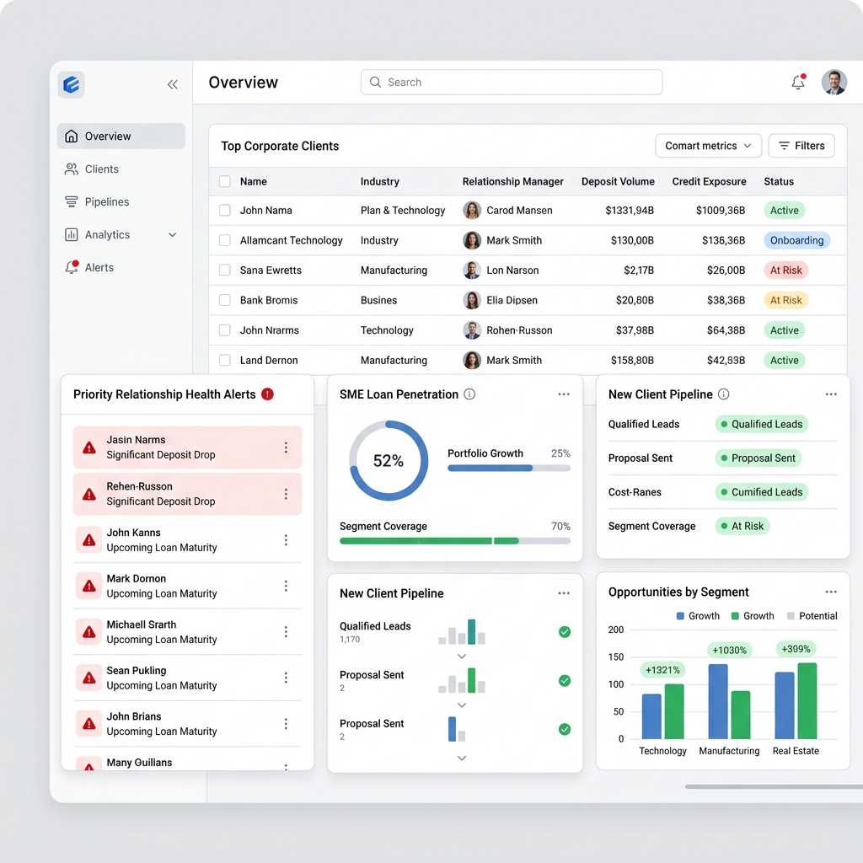The image size is (863, 863).
Task: Open the notifications bell icon
Action: pos(798,82)
